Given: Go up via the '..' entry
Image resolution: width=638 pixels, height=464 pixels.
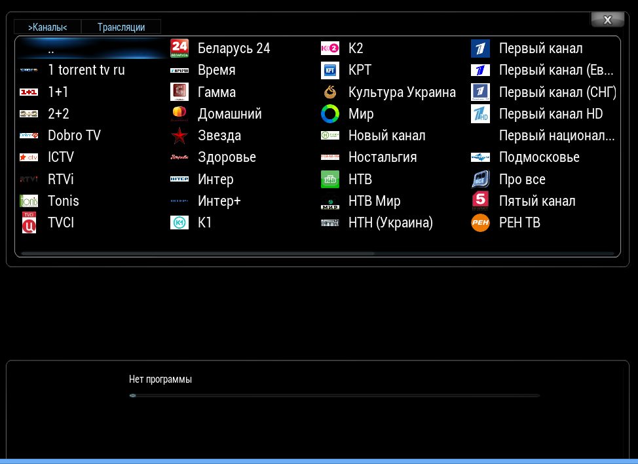Looking at the screenshot, I should [51, 49].
